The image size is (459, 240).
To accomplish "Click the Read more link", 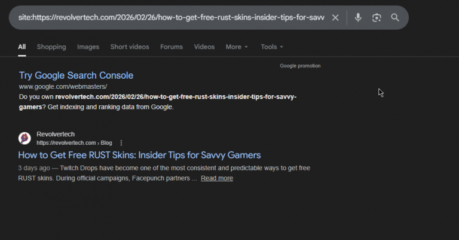I will tap(217, 178).
